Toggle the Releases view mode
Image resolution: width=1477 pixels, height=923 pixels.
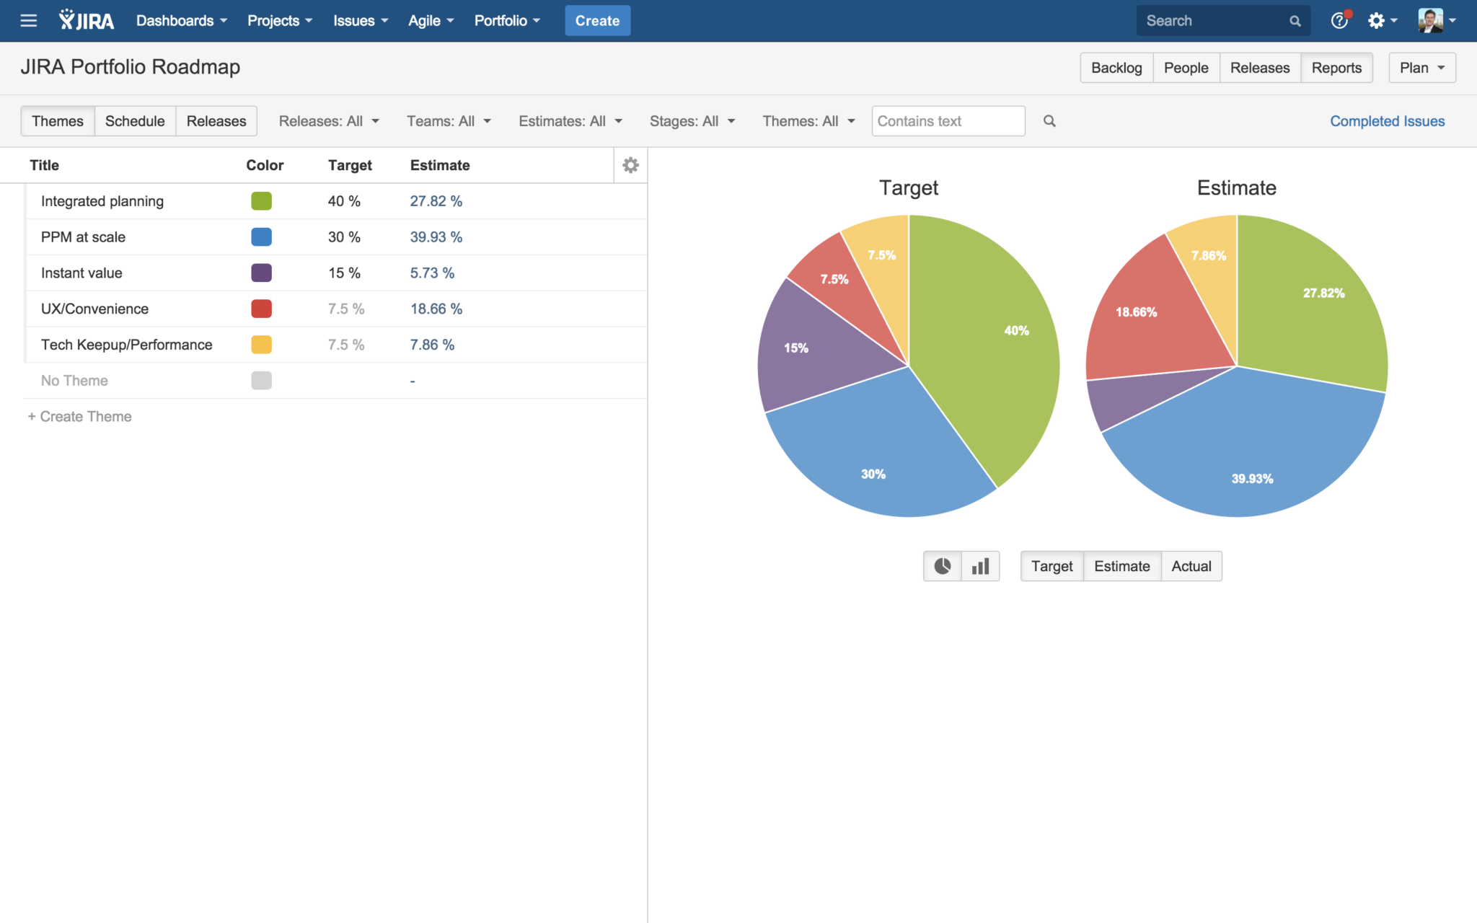point(216,120)
